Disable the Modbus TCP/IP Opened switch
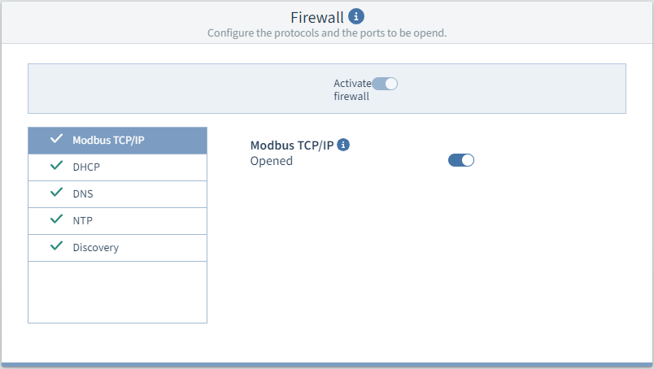 pyautogui.click(x=461, y=160)
